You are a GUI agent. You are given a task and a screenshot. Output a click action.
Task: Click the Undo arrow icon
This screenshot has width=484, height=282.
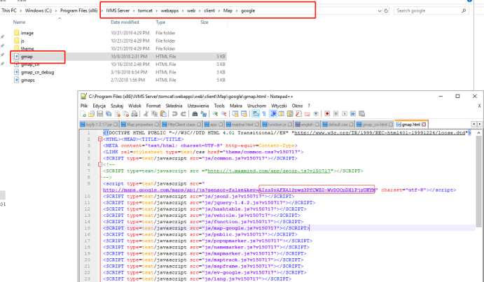[174, 114]
